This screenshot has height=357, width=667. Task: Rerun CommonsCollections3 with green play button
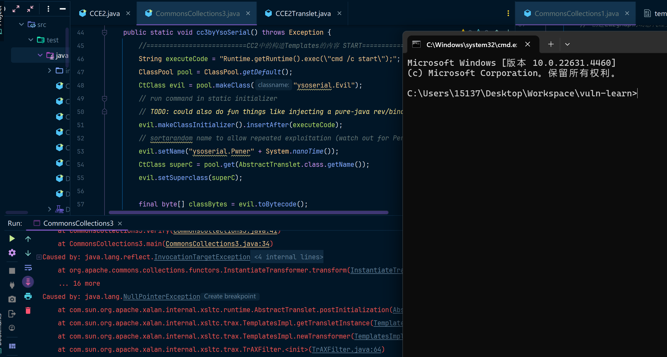(12, 238)
